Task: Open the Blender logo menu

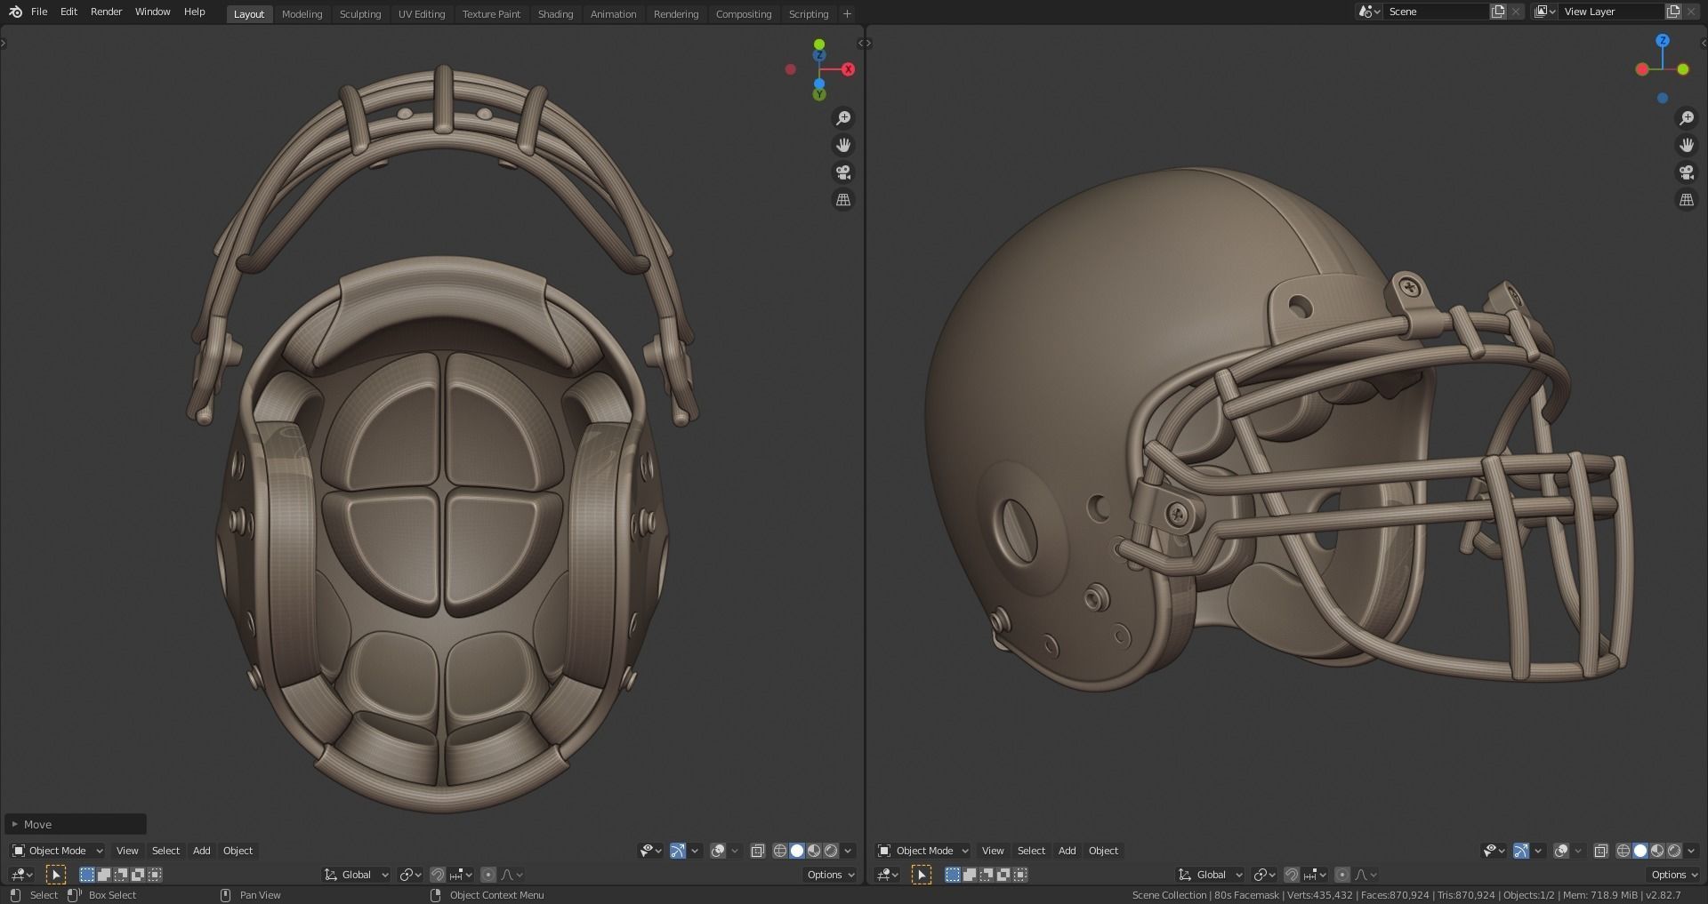Action: click(x=15, y=12)
